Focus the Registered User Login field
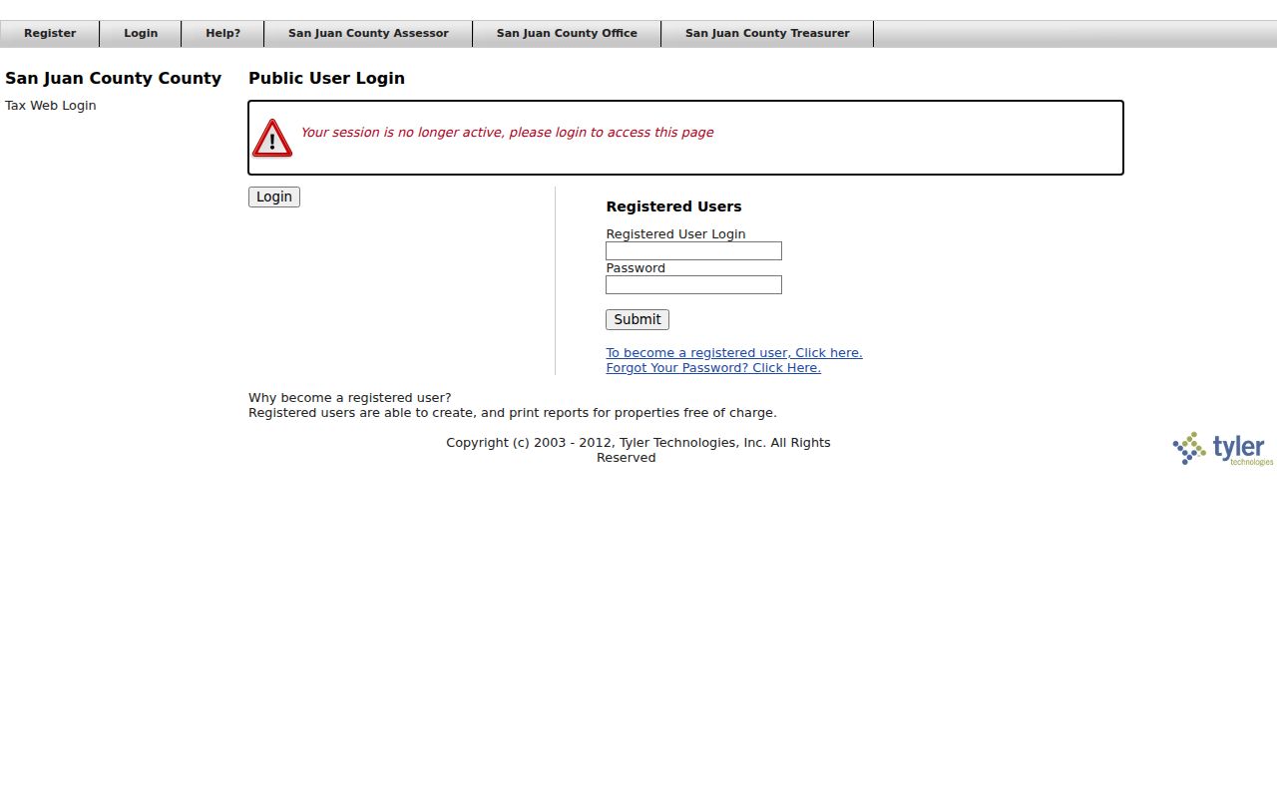Screen dimensions: 1277x798 click(693, 251)
